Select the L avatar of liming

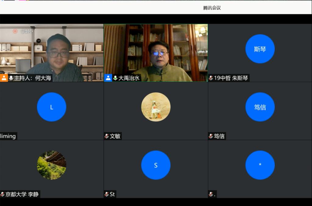coord(51,107)
